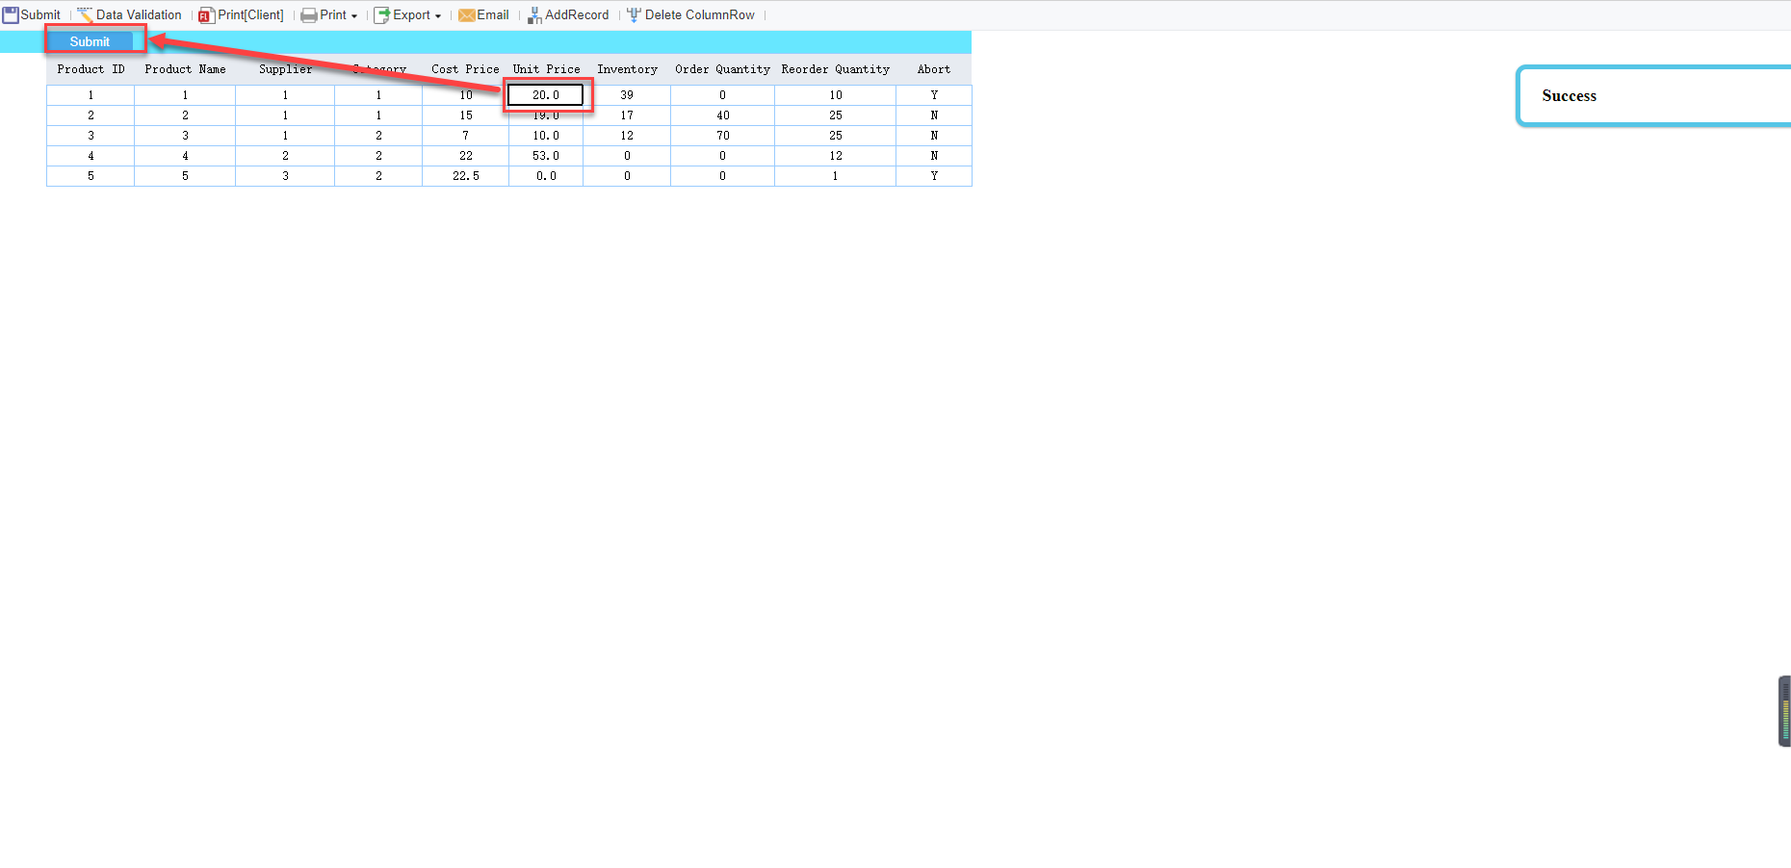Viewport: 1791px width, 868px height.
Task: Click the Print printer icon
Action: [x=309, y=15]
